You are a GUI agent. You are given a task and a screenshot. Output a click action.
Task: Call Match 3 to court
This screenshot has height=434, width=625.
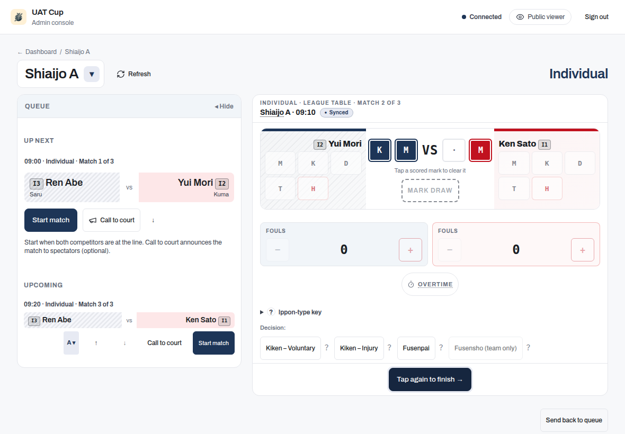pos(164,343)
